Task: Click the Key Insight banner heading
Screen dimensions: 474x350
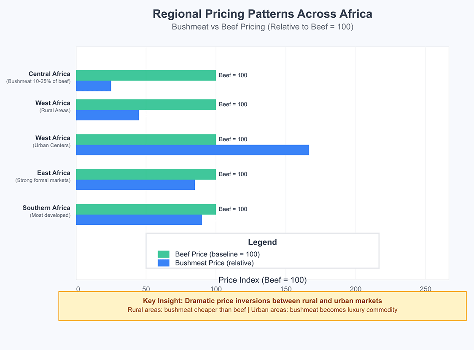Action: point(262,301)
